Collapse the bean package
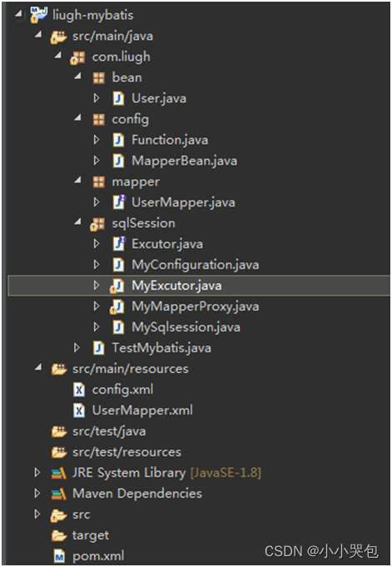The width and height of the screenshot is (392, 567). pos(77,76)
